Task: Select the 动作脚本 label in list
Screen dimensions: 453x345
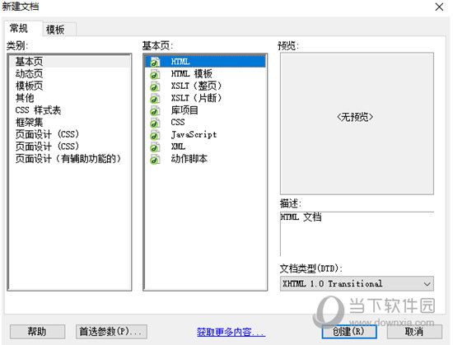Action: [189, 159]
